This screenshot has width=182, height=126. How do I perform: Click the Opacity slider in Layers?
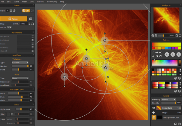click(169, 103)
